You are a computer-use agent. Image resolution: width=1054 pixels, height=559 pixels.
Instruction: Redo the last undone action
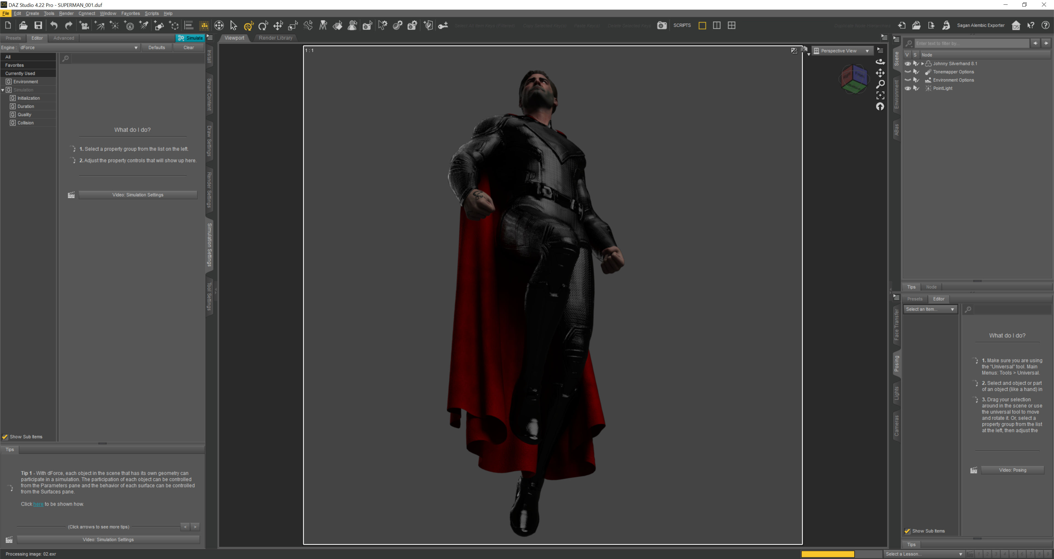point(69,25)
